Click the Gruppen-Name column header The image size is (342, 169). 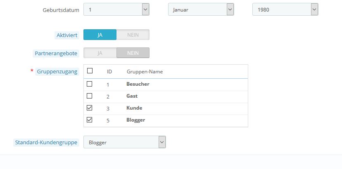click(x=145, y=72)
